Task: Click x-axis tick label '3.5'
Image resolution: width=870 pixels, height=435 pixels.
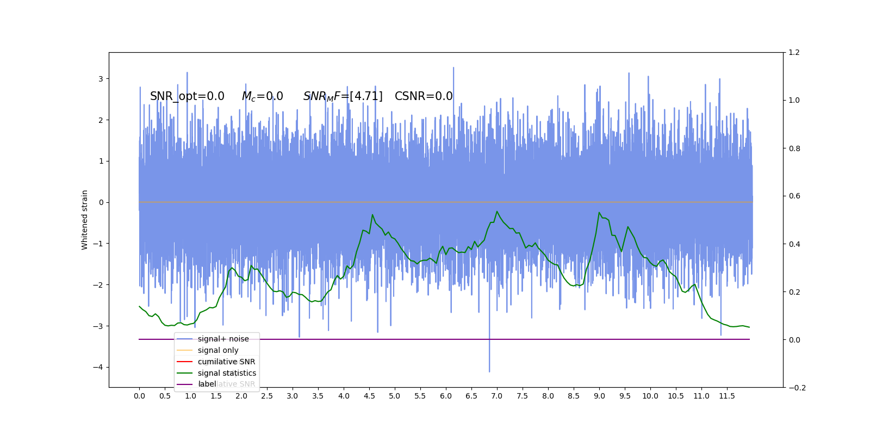Action: click(x=318, y=396)
